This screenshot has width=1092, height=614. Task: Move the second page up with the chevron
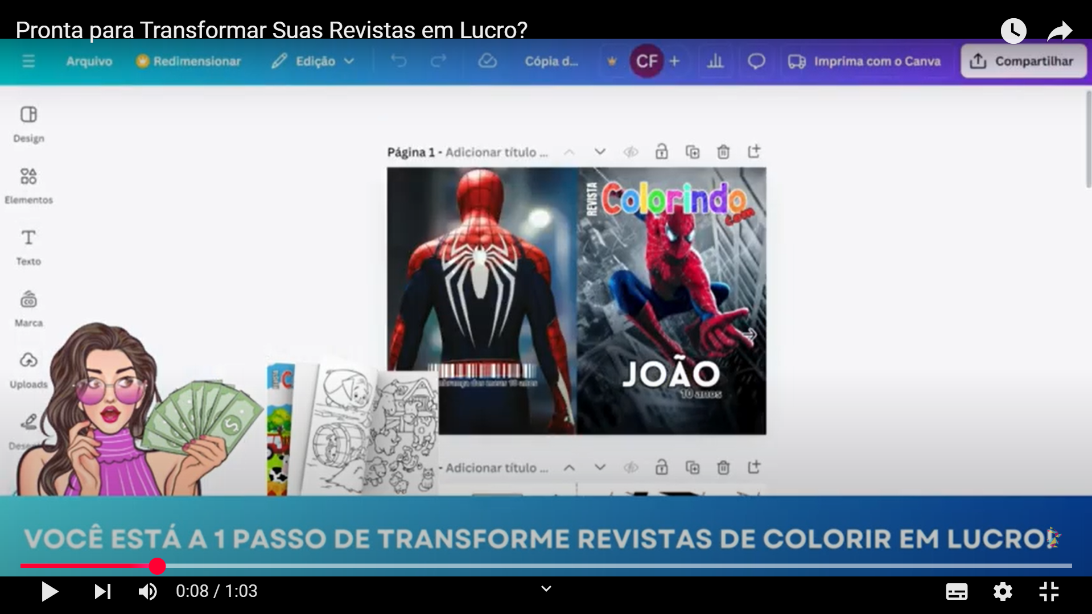point(569,468)
